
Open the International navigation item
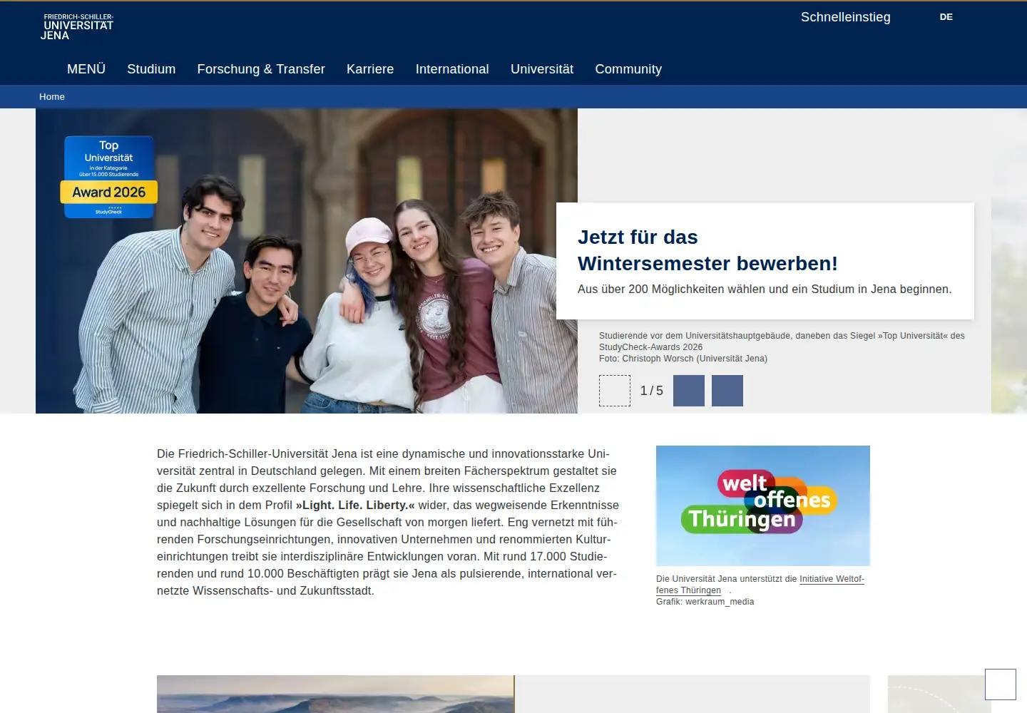click(x=452, y=69)
